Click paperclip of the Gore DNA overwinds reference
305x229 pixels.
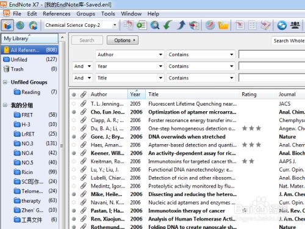83,137
